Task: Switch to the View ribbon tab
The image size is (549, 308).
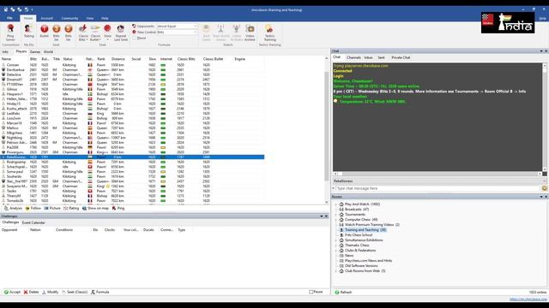Action: pos(90,18)
